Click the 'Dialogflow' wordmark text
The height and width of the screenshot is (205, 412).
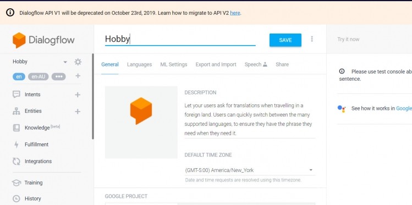(52, 40)
